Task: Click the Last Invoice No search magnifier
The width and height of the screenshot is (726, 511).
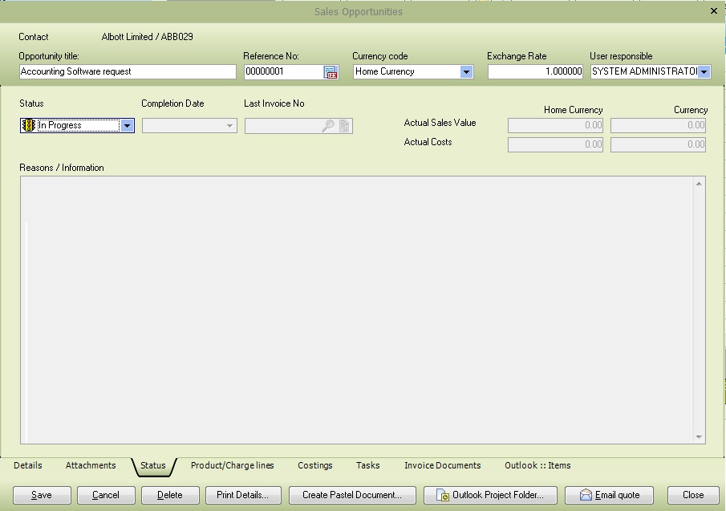Action: pyautogui.click(x=328, y=126)
